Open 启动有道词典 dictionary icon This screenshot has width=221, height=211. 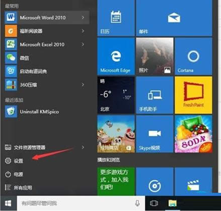pyautogui.click(x=11, y=71)
